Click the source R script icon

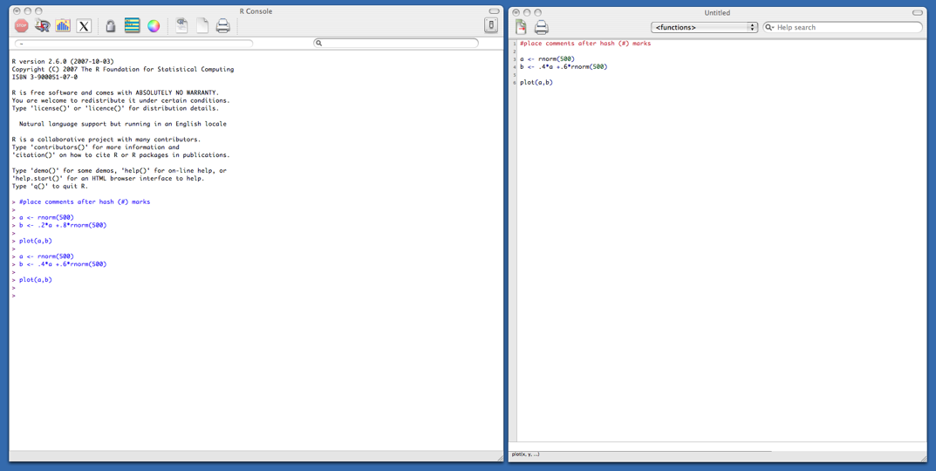tap(42, 26)
